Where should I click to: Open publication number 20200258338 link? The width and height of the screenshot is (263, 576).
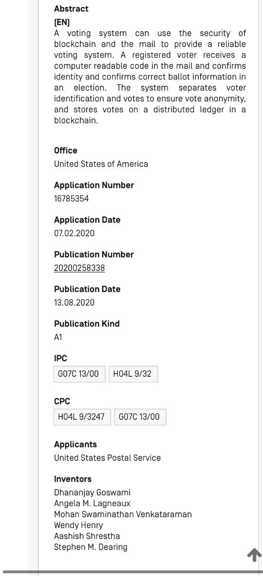tap(79, 268)
